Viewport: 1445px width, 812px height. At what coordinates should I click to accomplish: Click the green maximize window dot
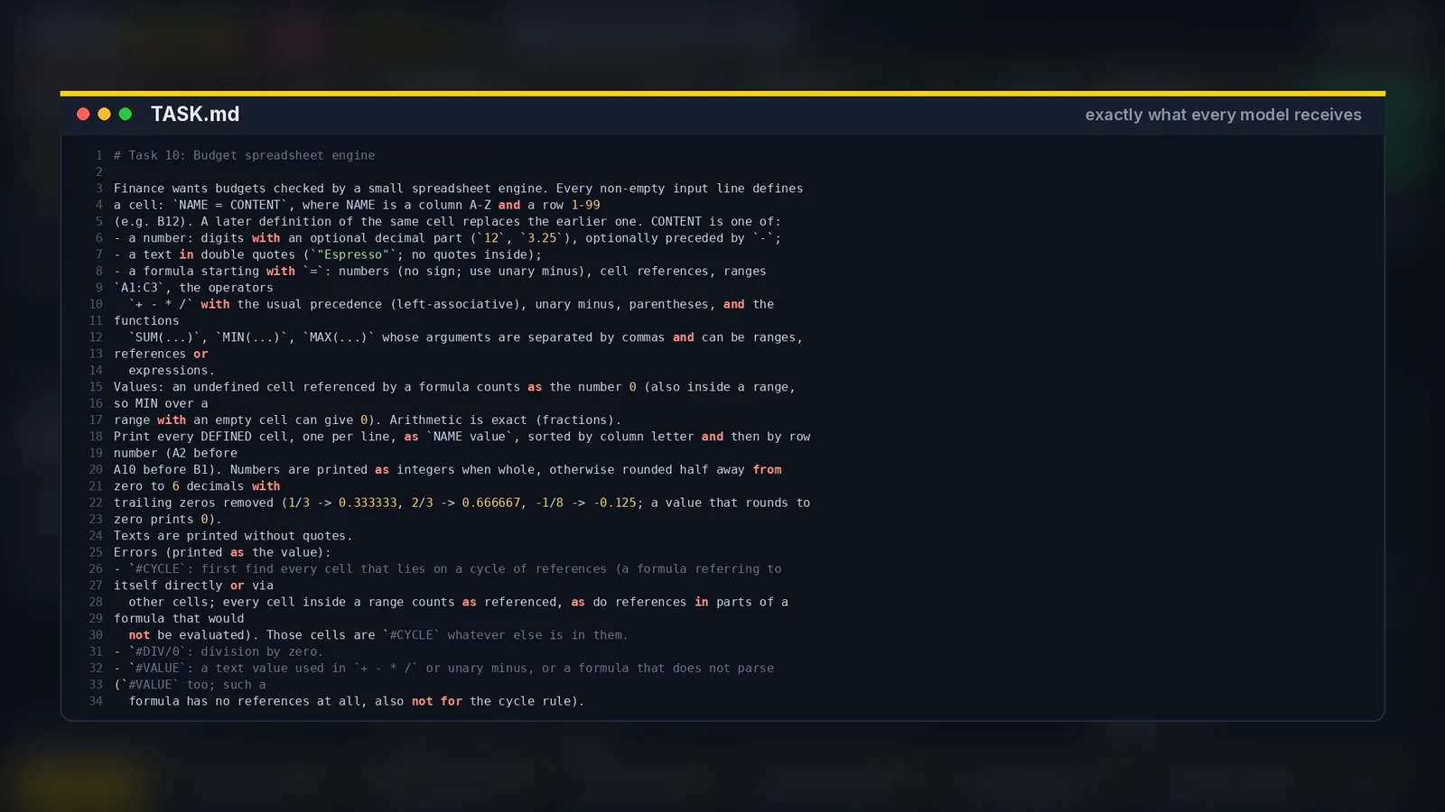(126, 114)
